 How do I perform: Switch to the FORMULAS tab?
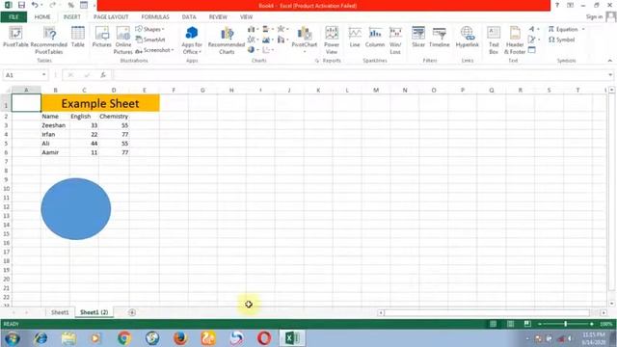click(x=155, y=17)
